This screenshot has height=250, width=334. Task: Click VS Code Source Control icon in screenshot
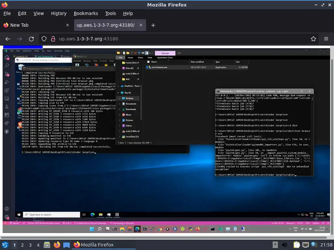click(7, 74)
